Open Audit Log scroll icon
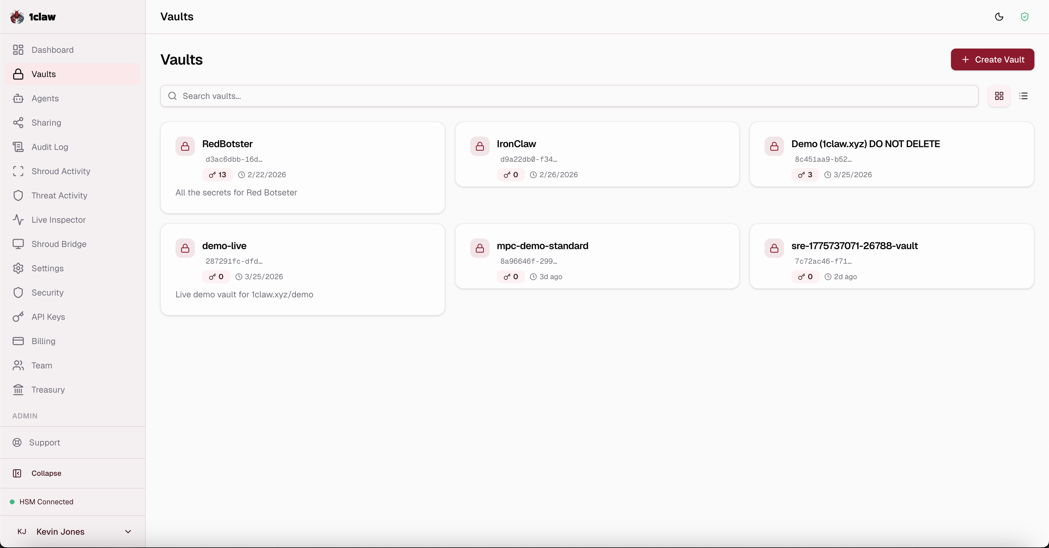This screenshot has height=548, width=1049. 18,147
